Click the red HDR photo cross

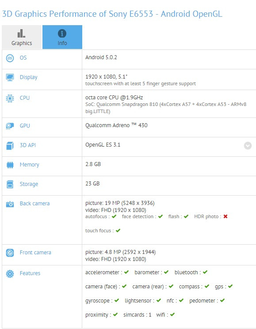(x=225, y=216)
